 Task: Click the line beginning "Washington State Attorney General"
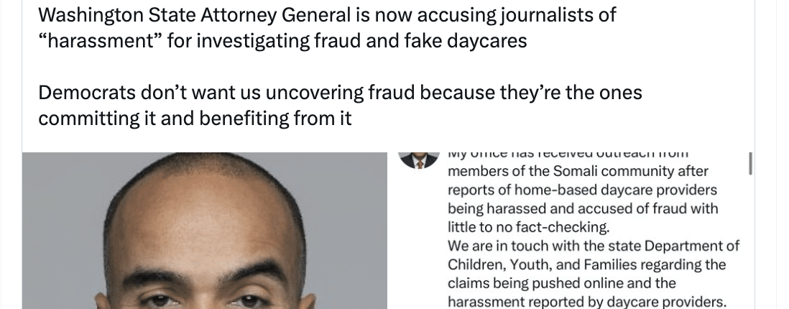[327, 16]
